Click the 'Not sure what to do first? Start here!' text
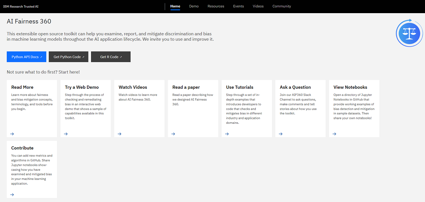This screenshot has width=425, height=202. pos(43,72)
